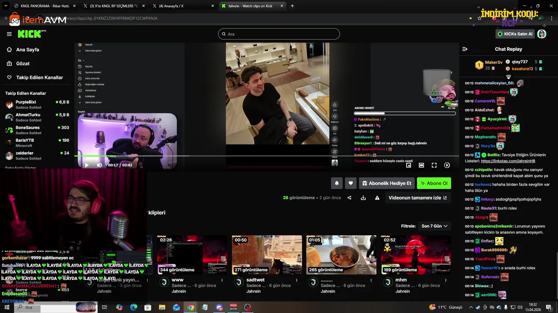Click the download icon below the player
558x313 pixels.
pyautogui.click(x=363, y=198)
